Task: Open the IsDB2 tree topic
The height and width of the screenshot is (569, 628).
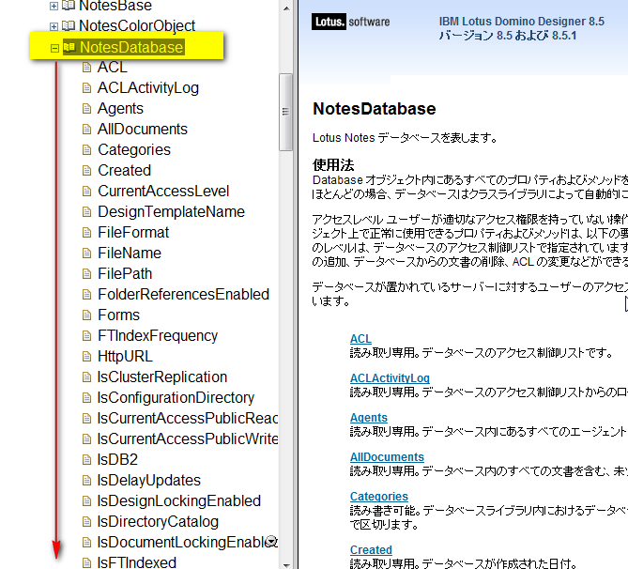Action: tap(117, 459)
